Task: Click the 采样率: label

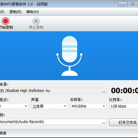Action: (x=76, y=100)
